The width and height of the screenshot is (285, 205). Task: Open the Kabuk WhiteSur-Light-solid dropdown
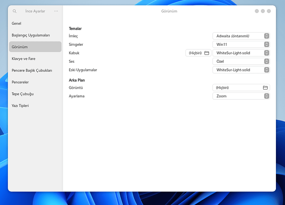241,53
